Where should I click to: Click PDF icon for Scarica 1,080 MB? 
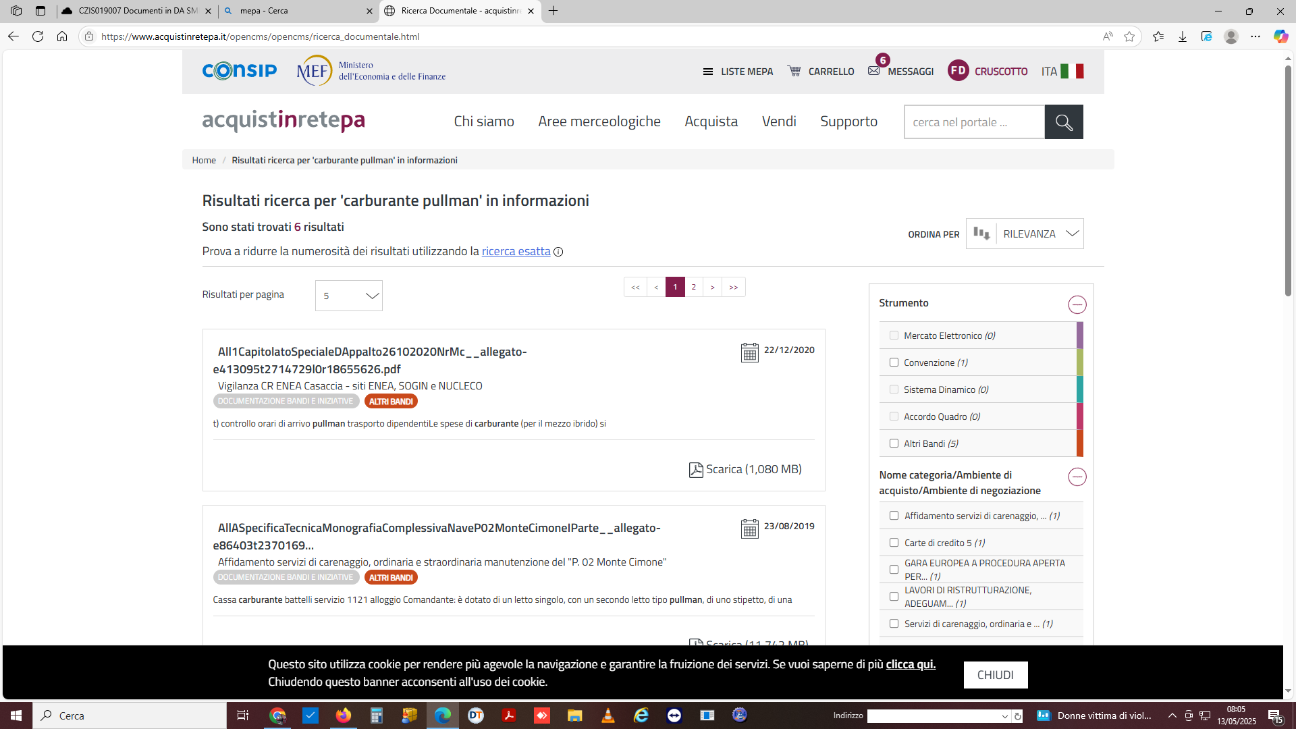tap(695, 470)
